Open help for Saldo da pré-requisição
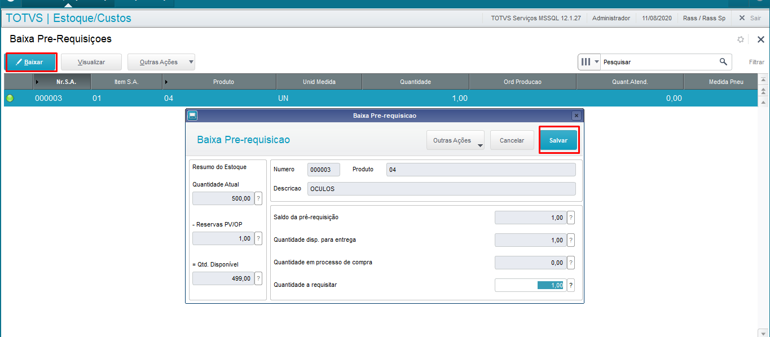 [571, 218]
